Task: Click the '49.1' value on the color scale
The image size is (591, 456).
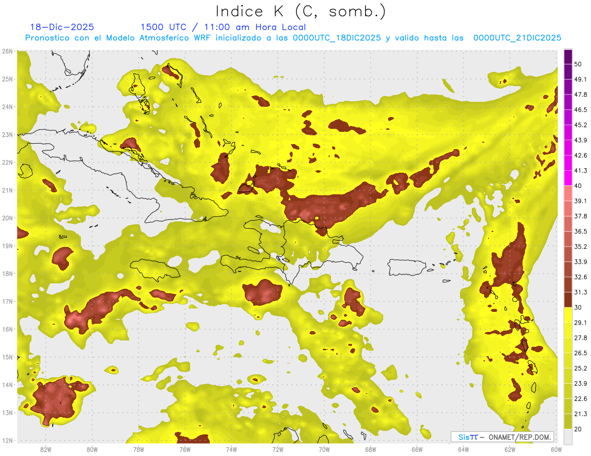Action: [x=581, y=79]
